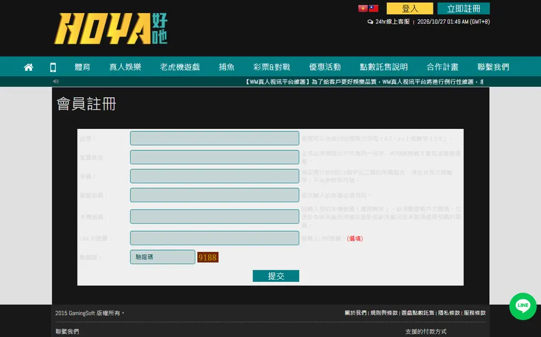The height and width of the screenshot is (337, 541).
Task: Click the 24hr線上客服 chat icon
Action: coord(370,22)
